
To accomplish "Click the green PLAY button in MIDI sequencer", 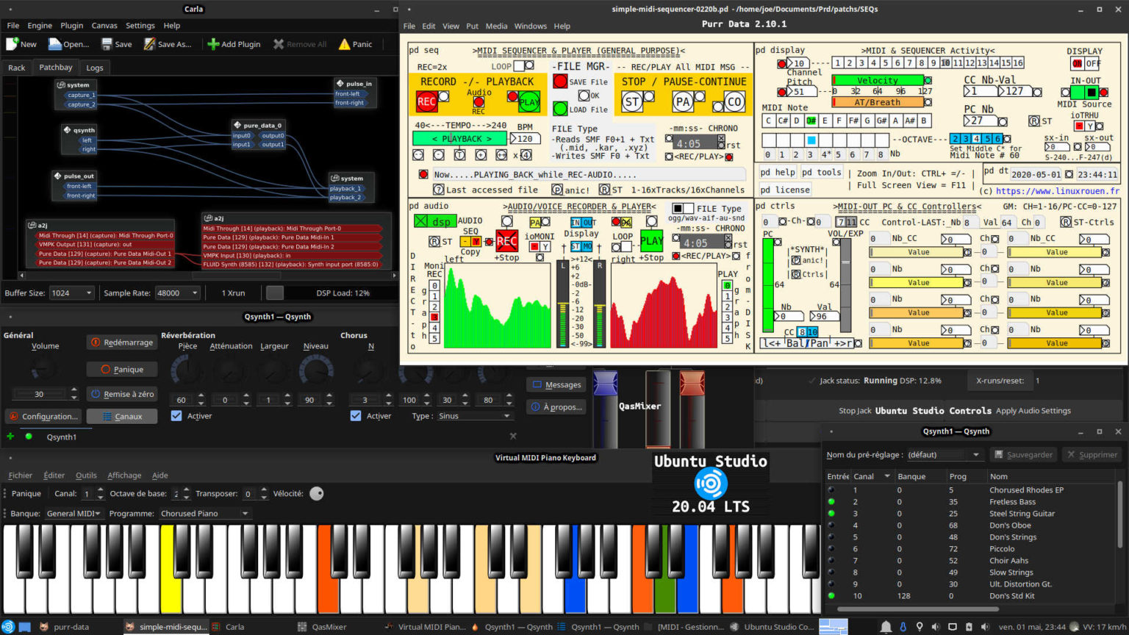I will coord(529,102).
